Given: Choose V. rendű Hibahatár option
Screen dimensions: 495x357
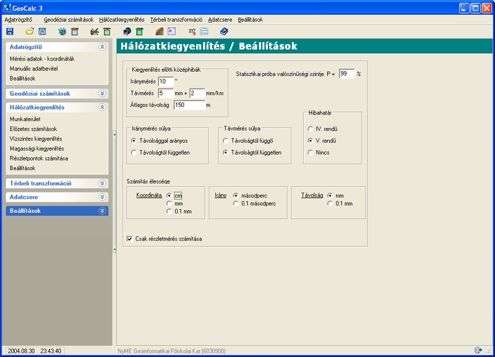Looking at the screenshot, I should [322, 141].
